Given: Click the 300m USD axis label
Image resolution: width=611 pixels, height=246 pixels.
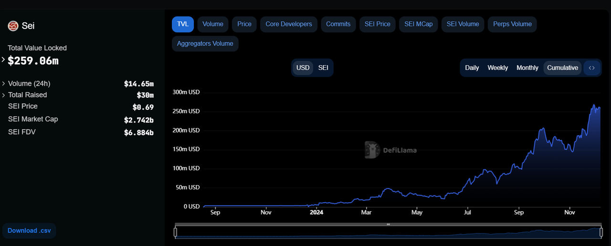Looking at the screenshot, I should click(x=186, y=92).
